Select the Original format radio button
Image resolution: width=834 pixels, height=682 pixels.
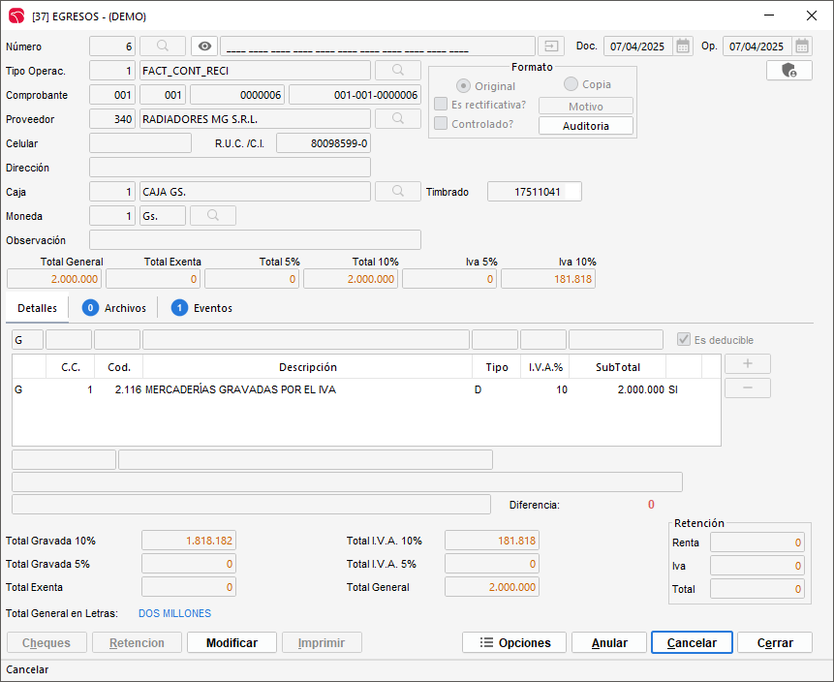(x=464, y=86)
